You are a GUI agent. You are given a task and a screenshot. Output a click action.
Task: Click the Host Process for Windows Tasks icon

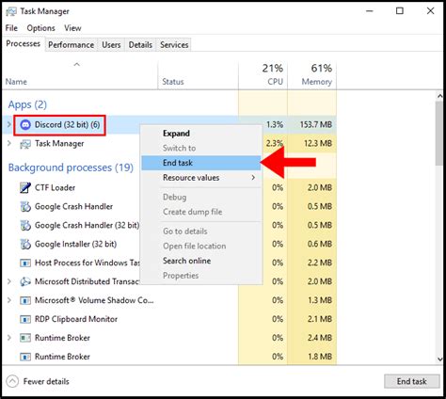(x=25, y=263)
